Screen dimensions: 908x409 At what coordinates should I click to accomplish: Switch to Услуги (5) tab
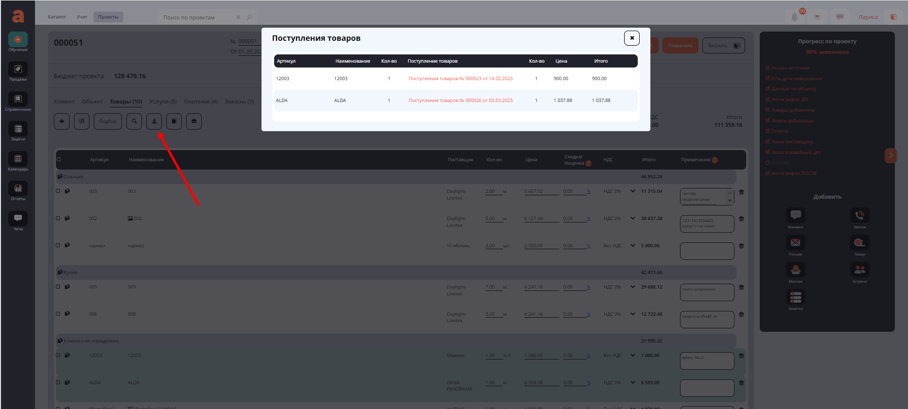tap(163, 102)
